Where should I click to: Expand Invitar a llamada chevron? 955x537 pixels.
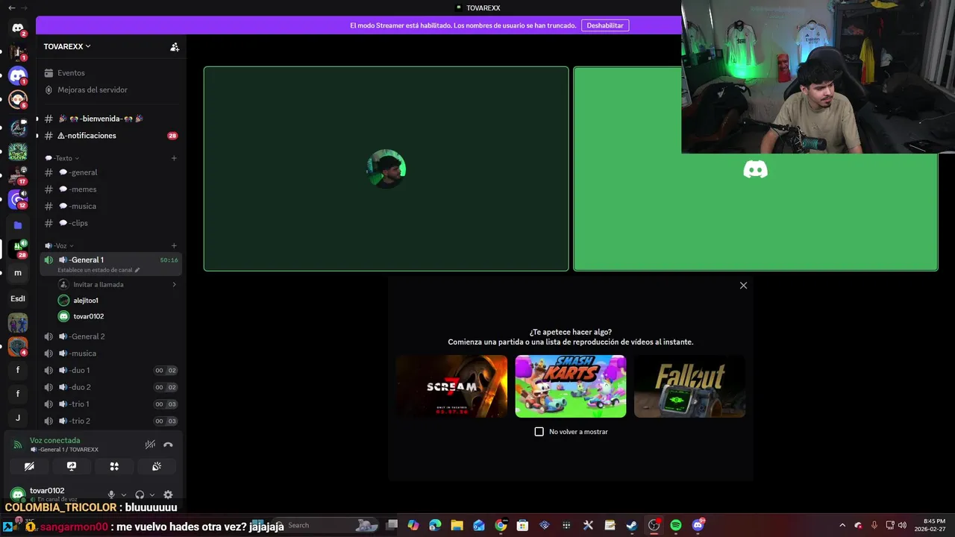pos(174,284)
